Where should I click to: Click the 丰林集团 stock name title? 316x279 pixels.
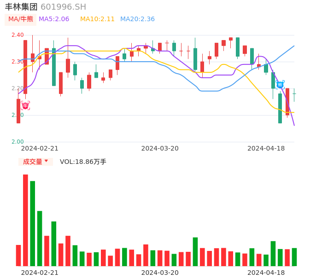(21, 6)
